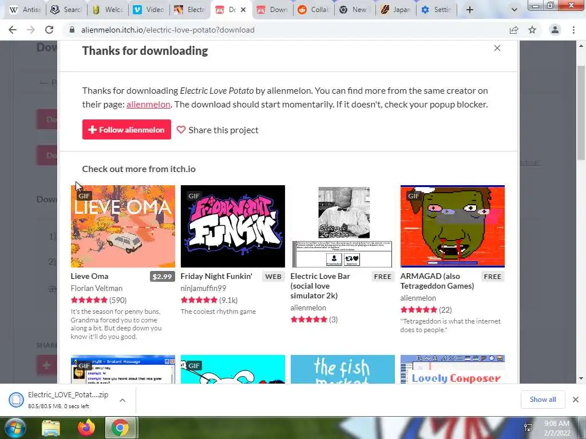Click the WEB tag on Friday Night Funkin'
This screenshot has width=586, height=439.
point(273,277)
